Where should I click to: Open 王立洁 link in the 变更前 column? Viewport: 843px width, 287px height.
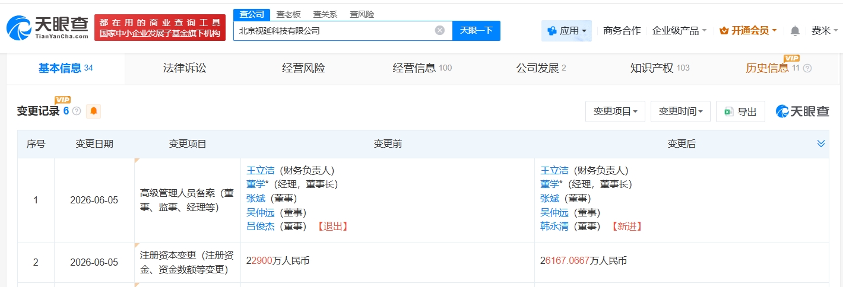point(260,170)
